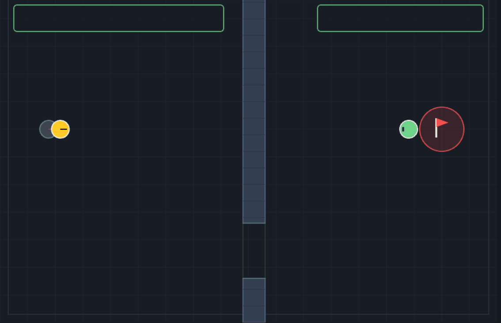Click the wall tile just above the gap

point(254,212)
